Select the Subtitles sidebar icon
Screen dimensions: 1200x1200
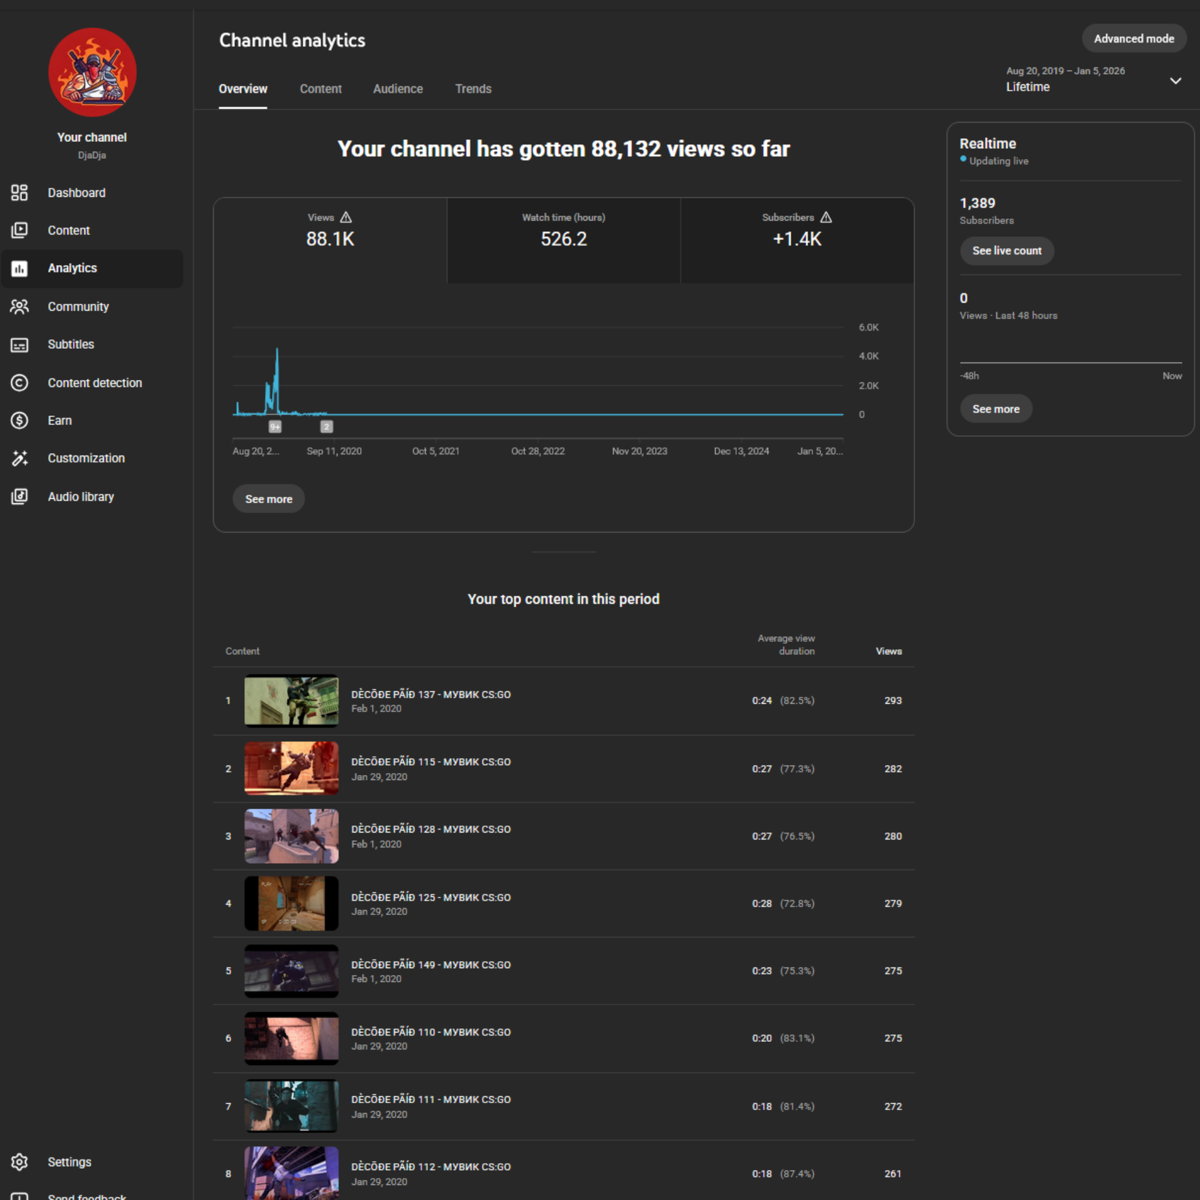tap(19, 345)
